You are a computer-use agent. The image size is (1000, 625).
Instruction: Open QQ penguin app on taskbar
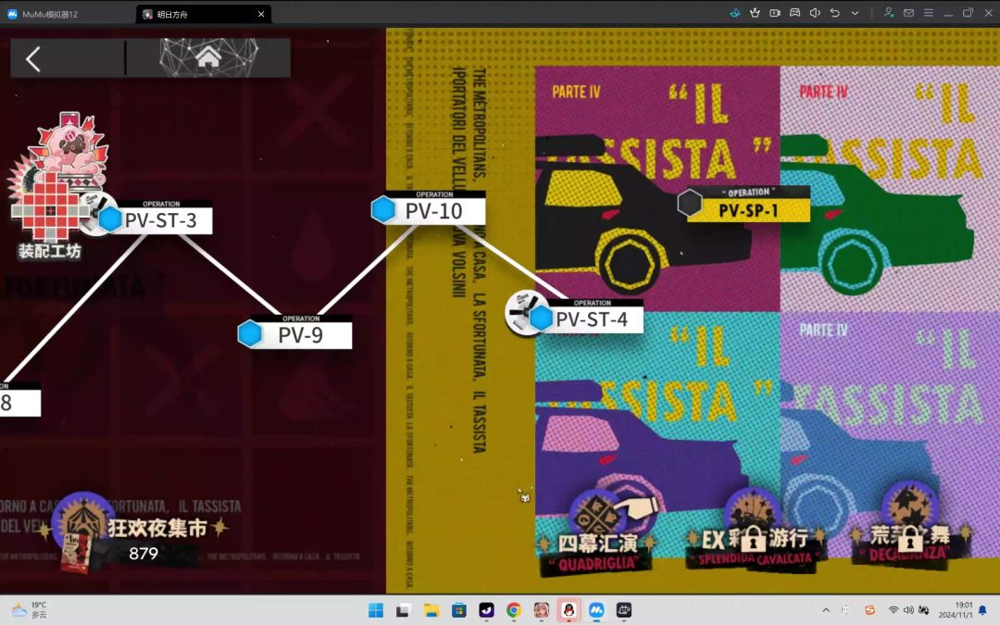(x=569, y=610)
